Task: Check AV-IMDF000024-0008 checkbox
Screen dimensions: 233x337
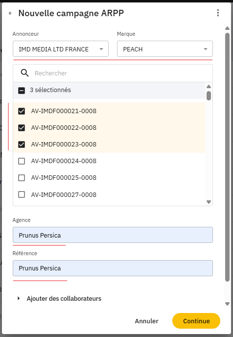Action: [22, 161]
